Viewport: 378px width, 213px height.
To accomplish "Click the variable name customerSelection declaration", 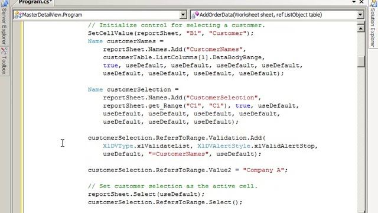I will tap(139, 89).
